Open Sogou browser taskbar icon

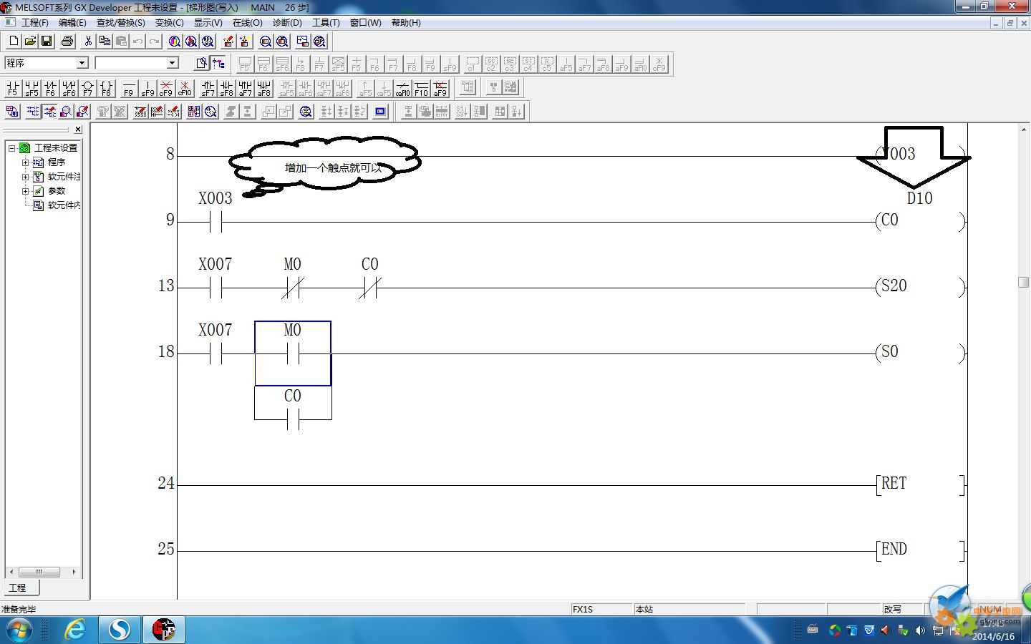119,630
